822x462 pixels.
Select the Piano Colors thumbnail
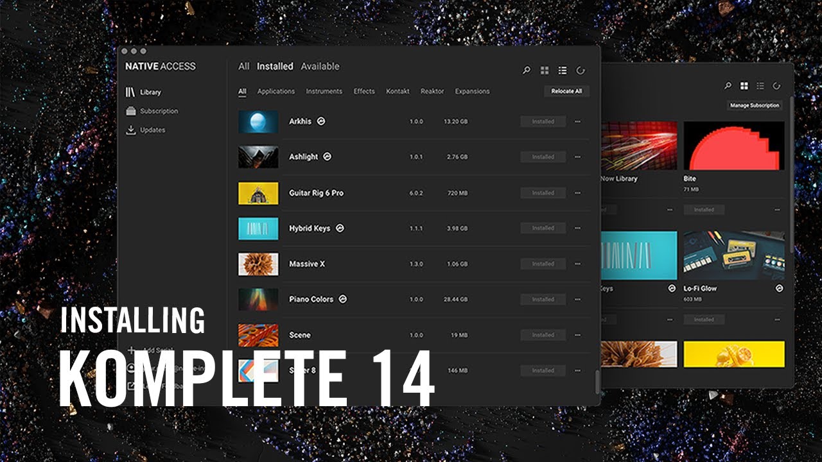(x=258, y=299)
